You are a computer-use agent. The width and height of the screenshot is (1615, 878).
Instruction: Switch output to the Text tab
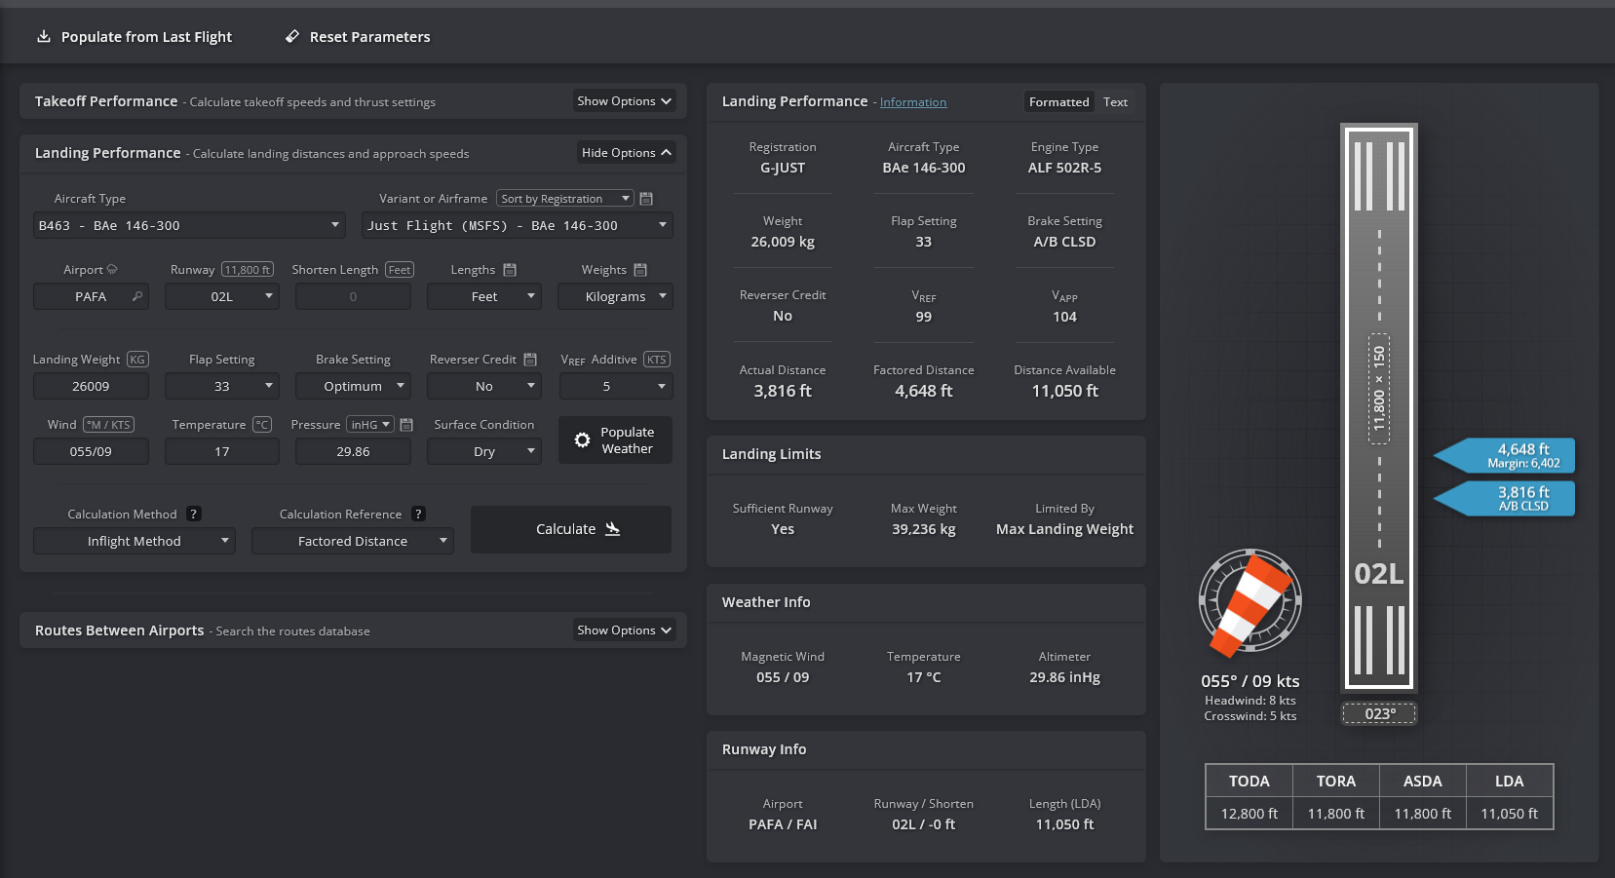[1115, 102]
